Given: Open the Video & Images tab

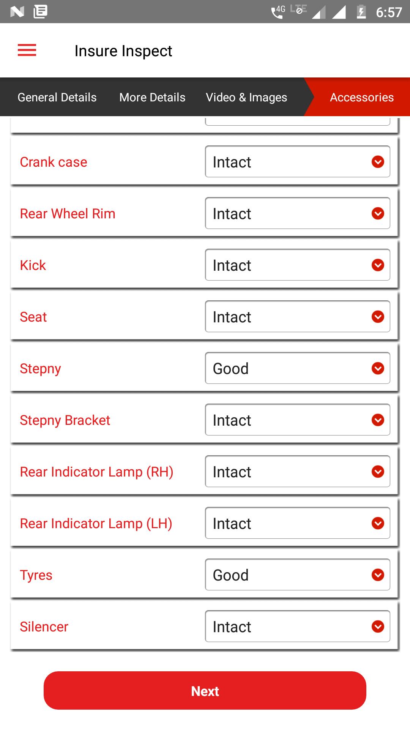Looking at the screenshot, I should tap(246, 97).
